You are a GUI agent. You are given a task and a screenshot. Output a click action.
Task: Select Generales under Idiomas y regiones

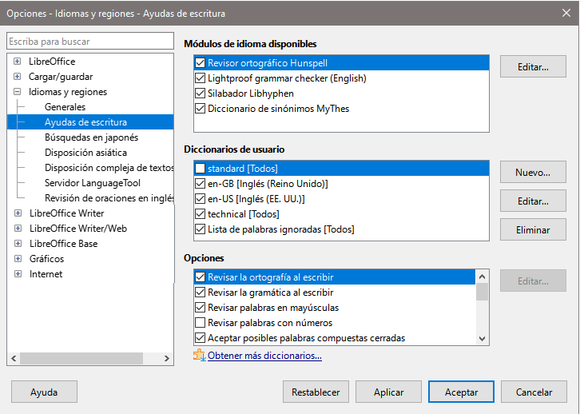click(65, 107)
